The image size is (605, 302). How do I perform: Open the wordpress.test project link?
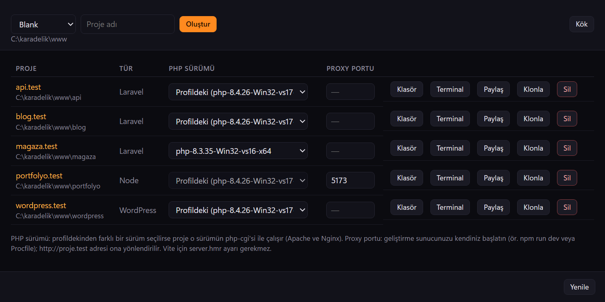point(41,205)
